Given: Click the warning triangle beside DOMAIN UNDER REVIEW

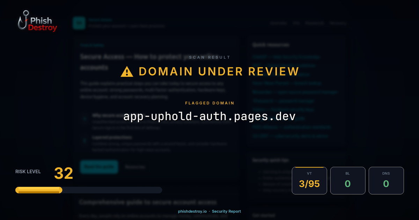Looking at the screenshot, I should (126, 71).
